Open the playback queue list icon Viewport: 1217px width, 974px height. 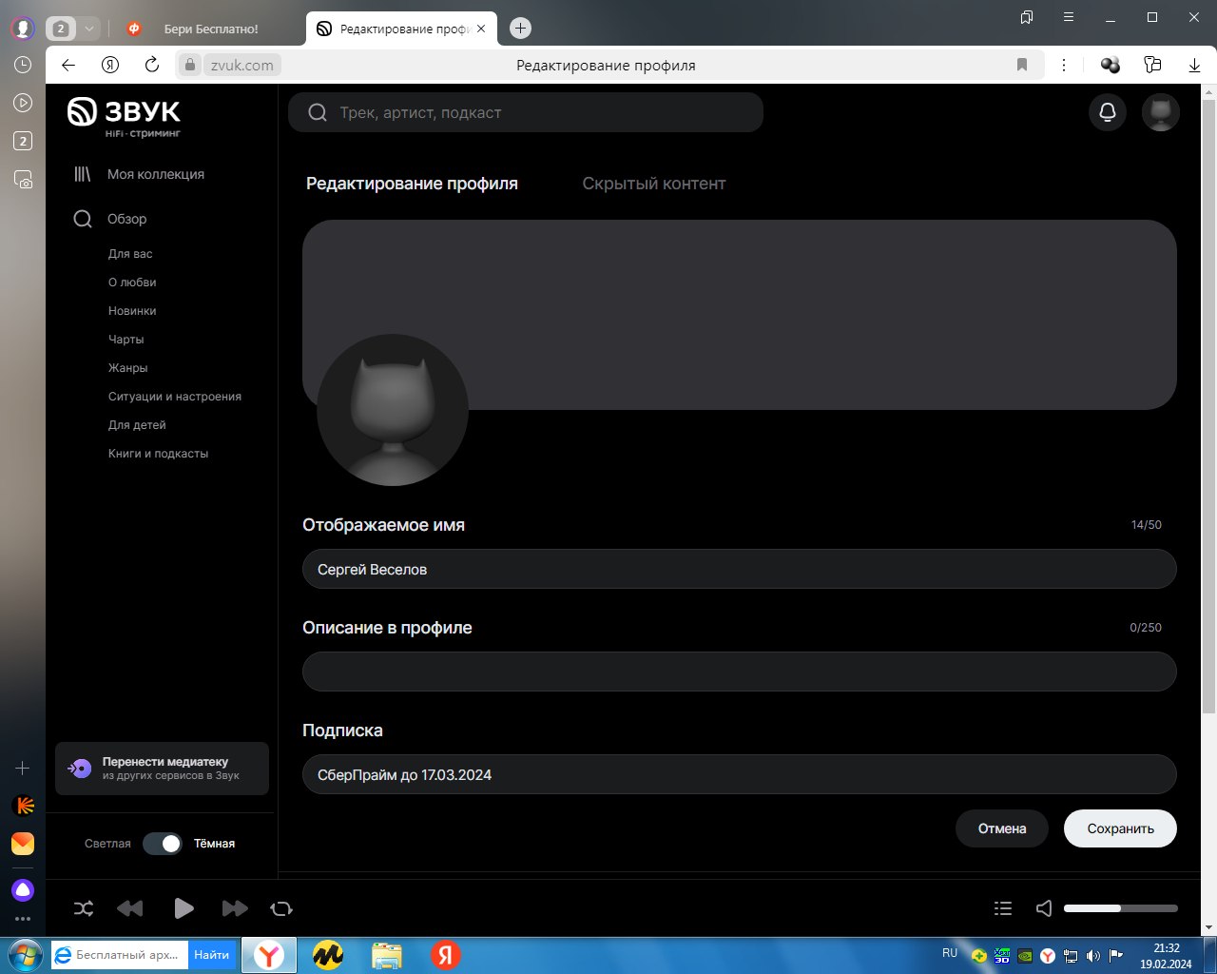(x=1002, y=908)
